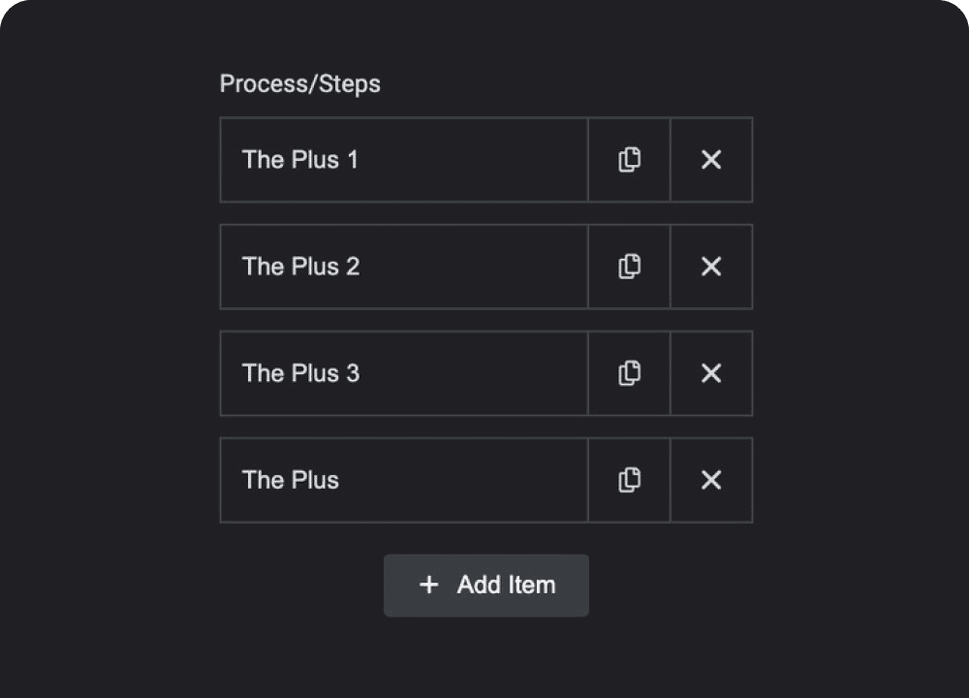Click the Process/Steps label

pos(299,84)
